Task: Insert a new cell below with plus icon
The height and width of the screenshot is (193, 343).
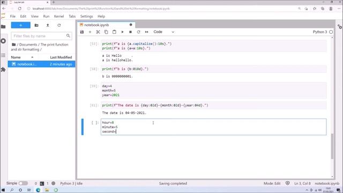Action: pyautogui.click(x=90, y=32)
